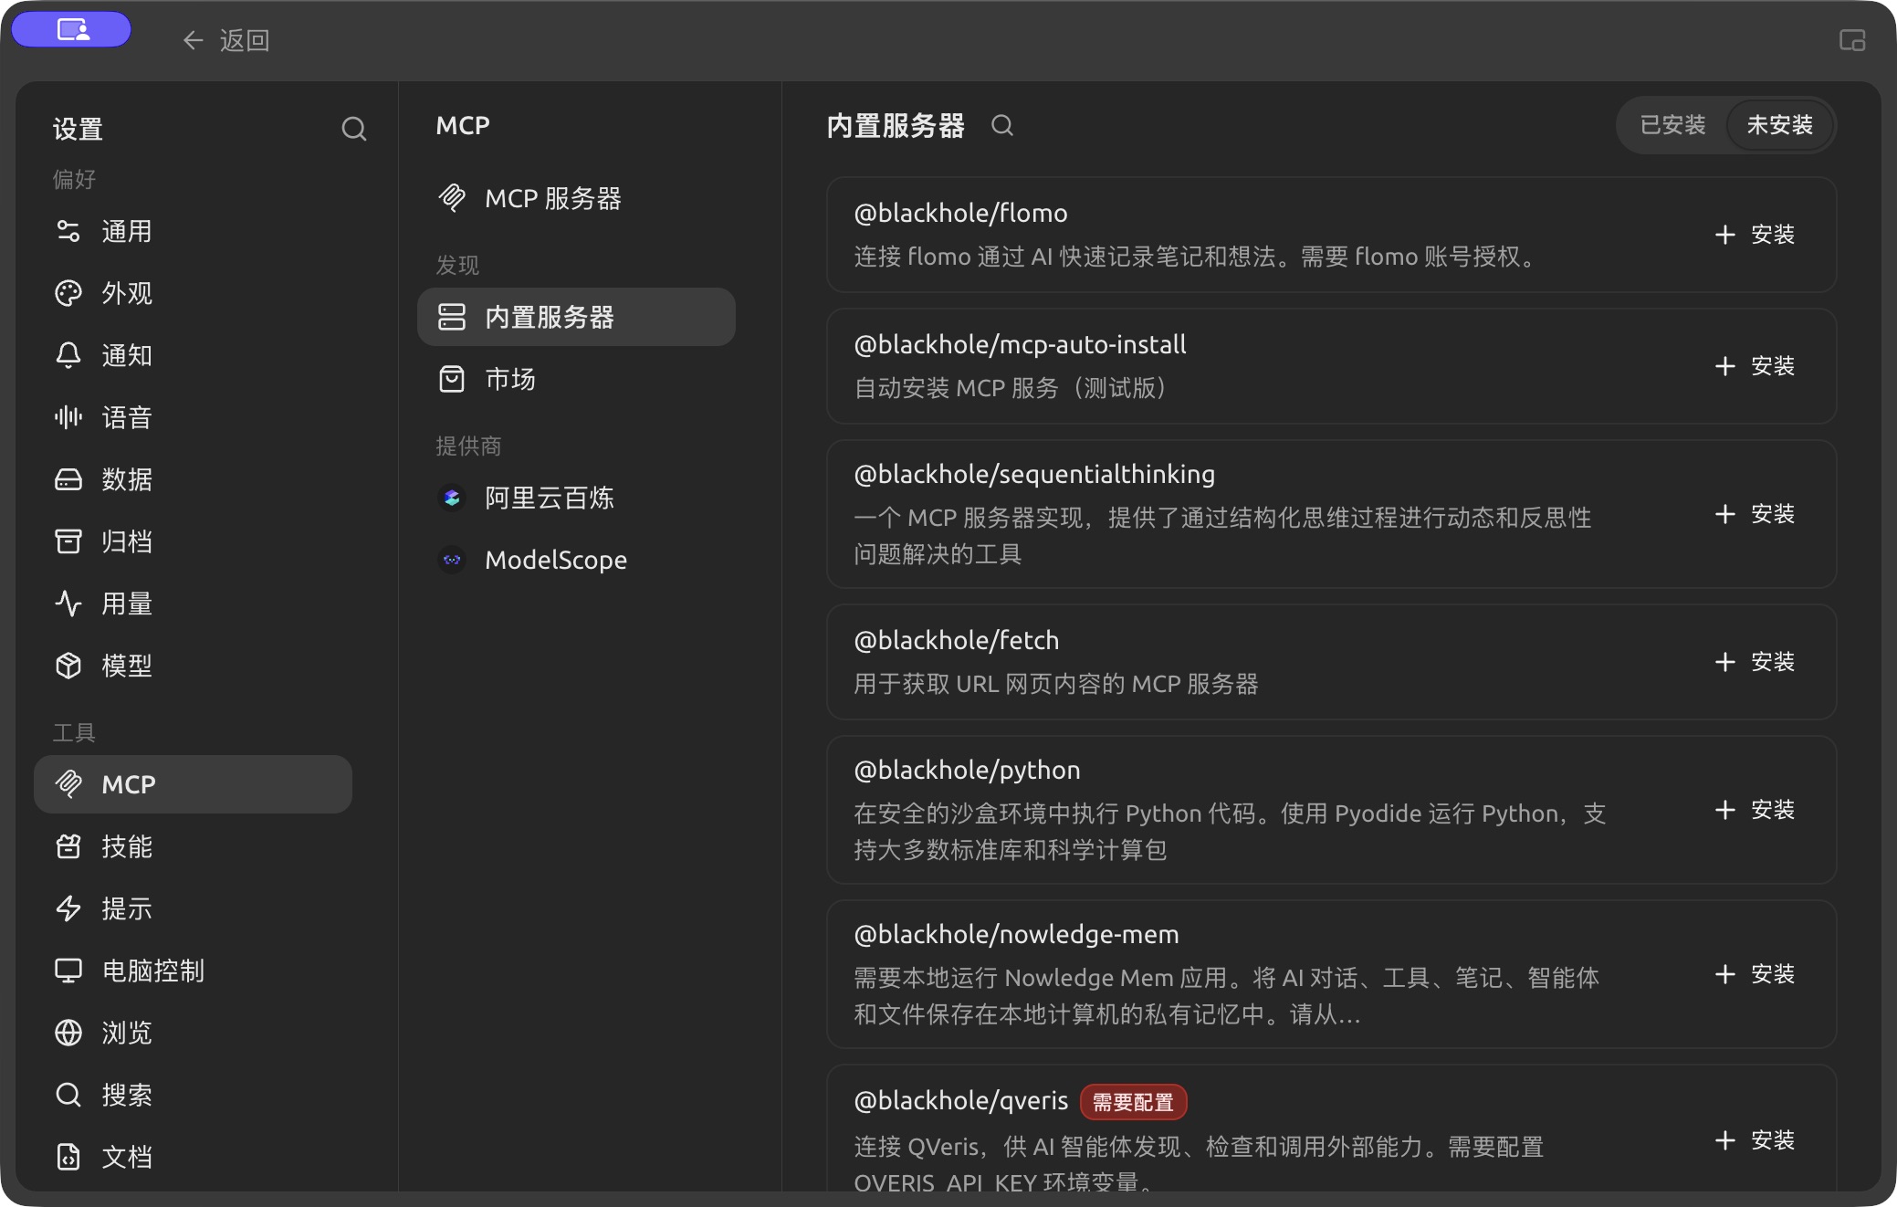Open 通用 general settings

pyautogui.click(x=193, y=231)
